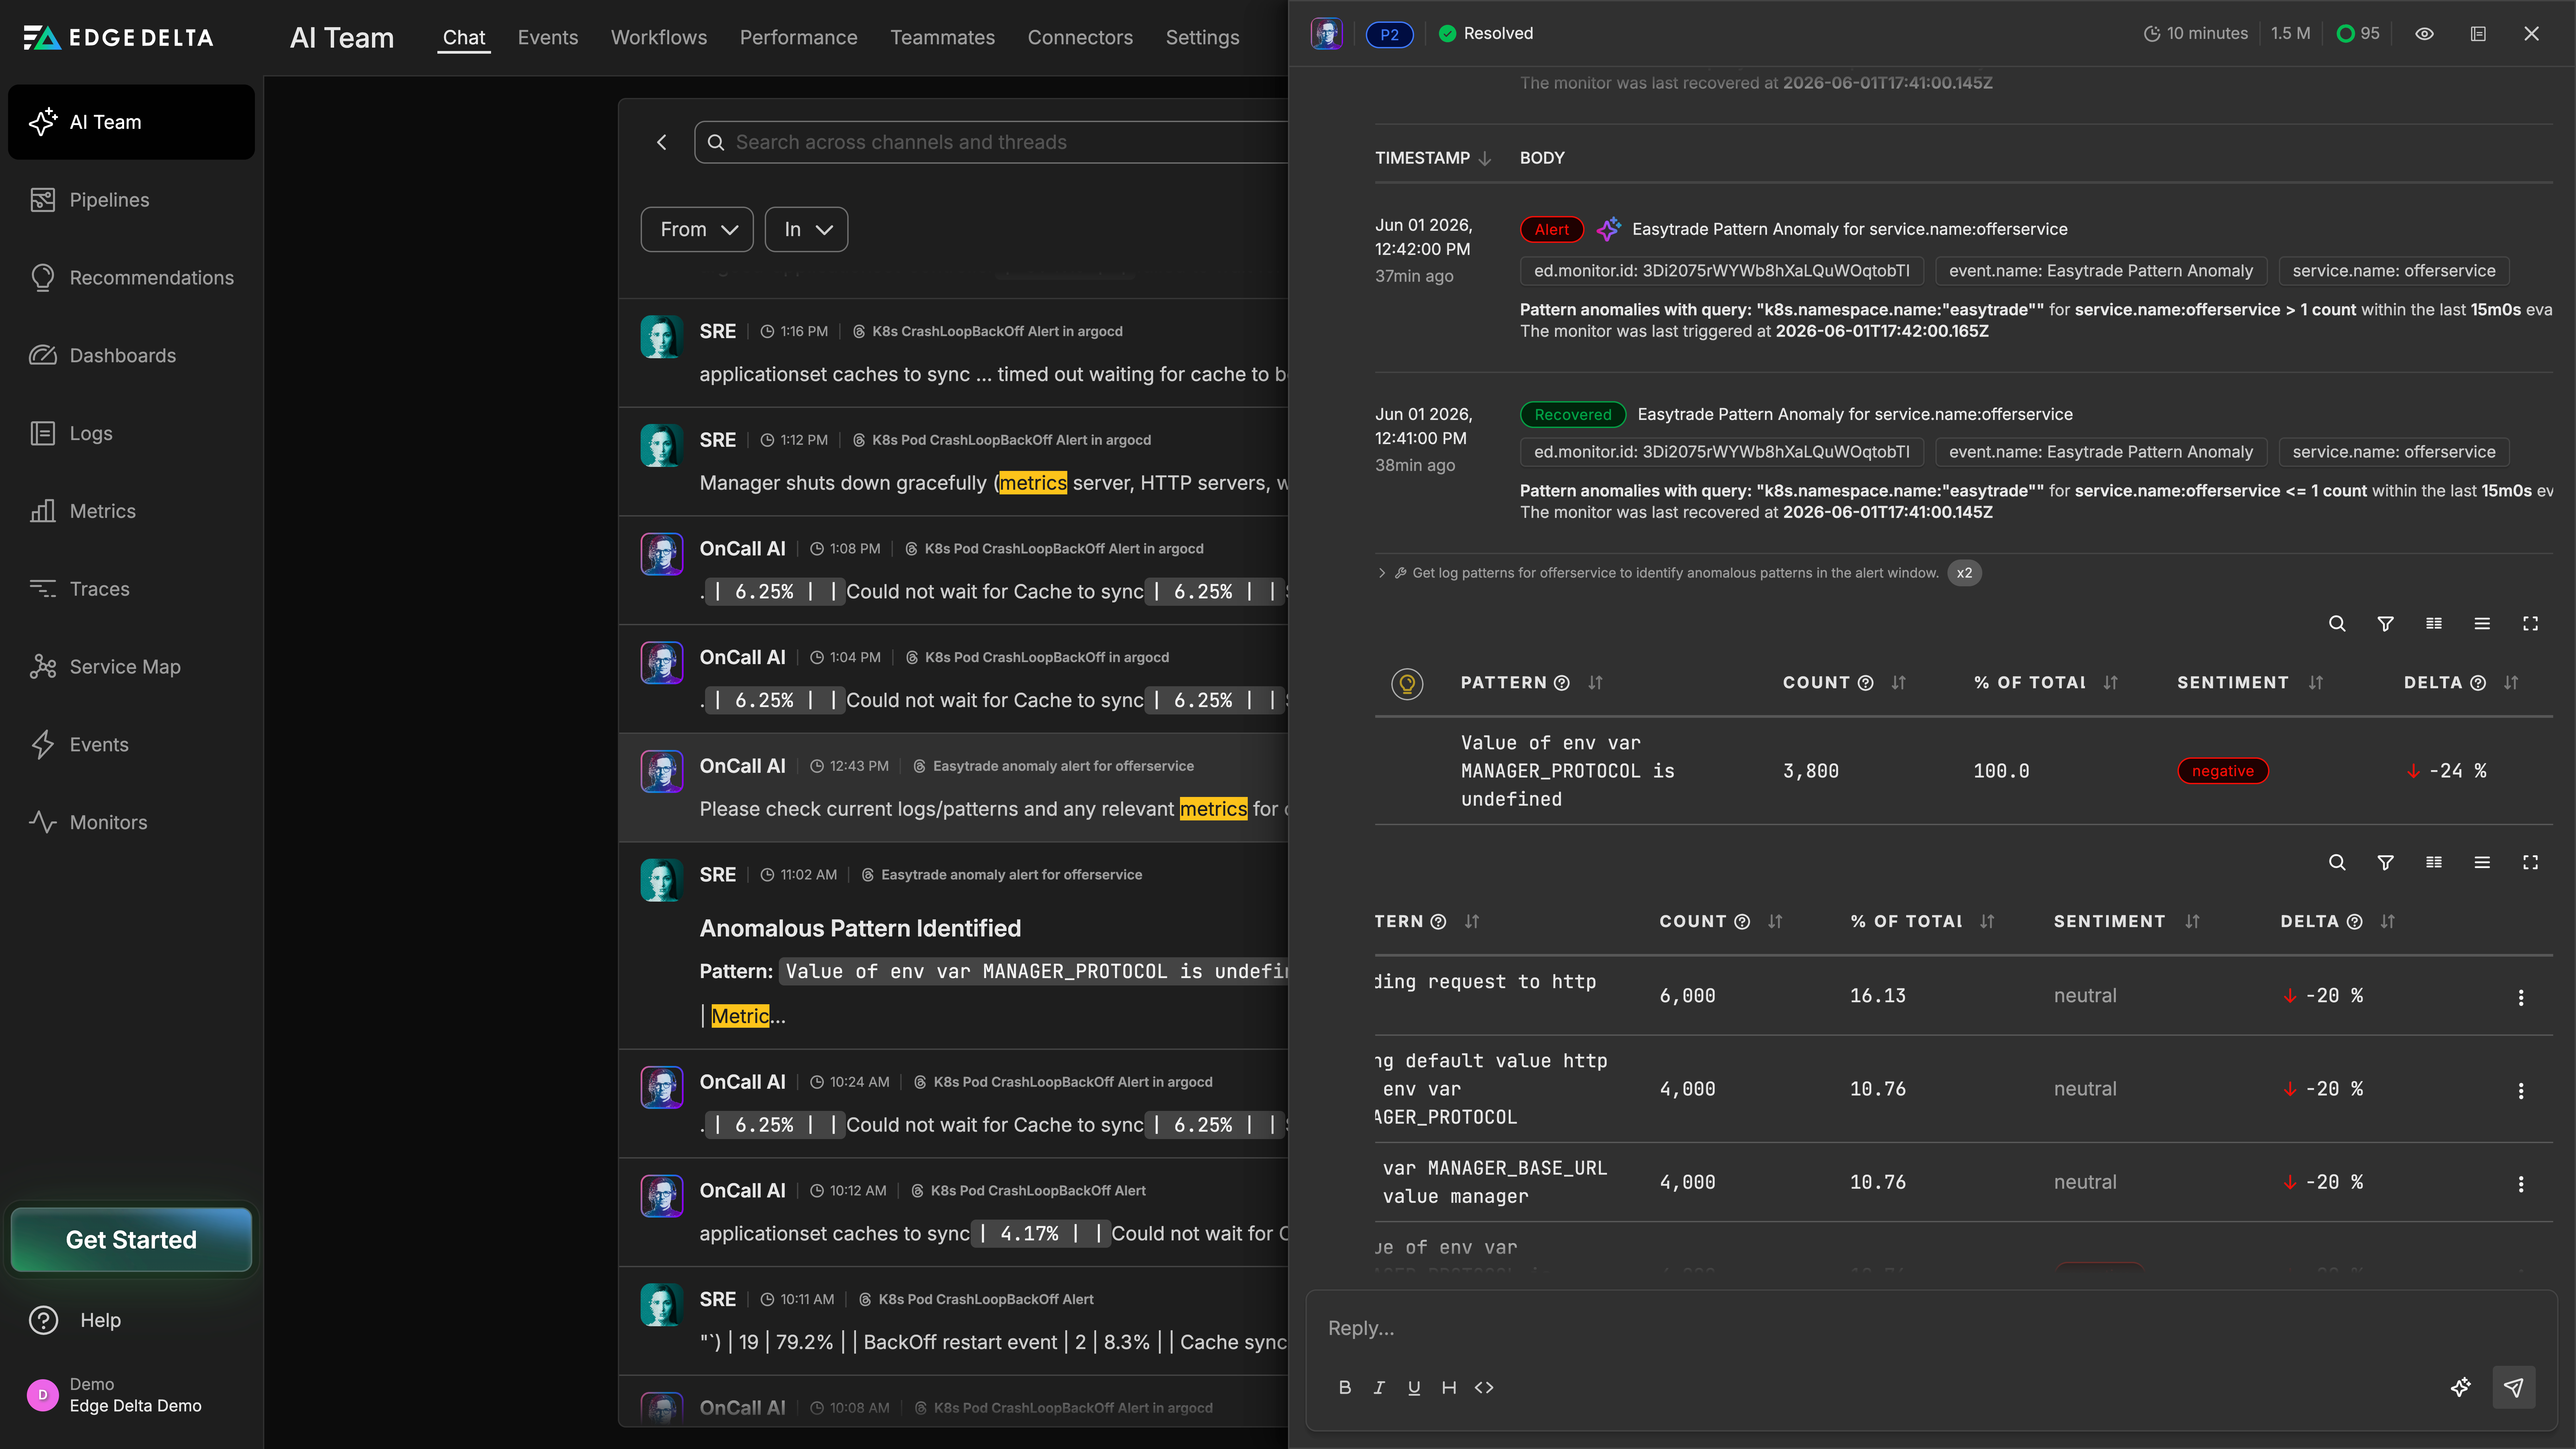
Task: Open row menu for the MANAGER_BASE_URL pattern
Action: point(2521,1184)
